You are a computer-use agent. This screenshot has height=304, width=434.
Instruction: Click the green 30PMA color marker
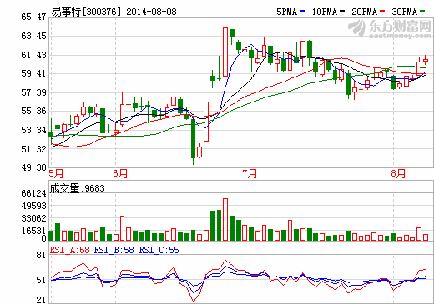click(x=422, y=12)
